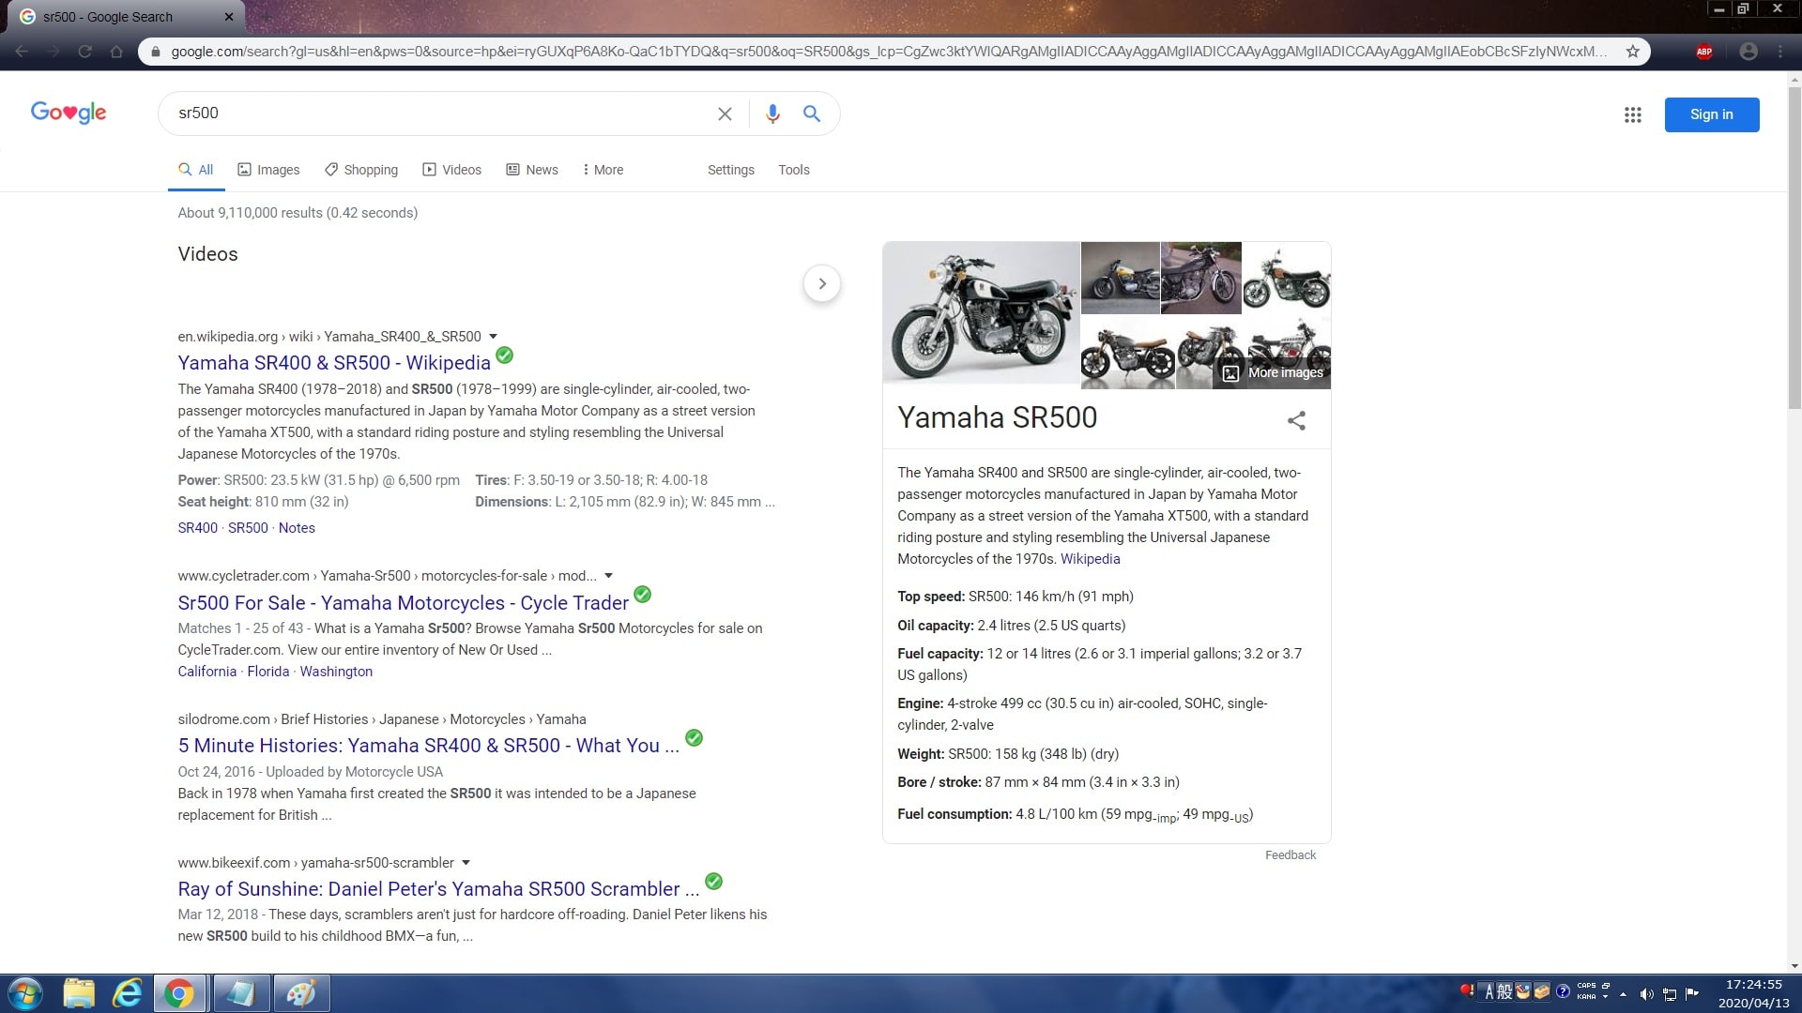
Task: Open 5 Minute Histories silodrome result
Action: [x=428, y=746]
